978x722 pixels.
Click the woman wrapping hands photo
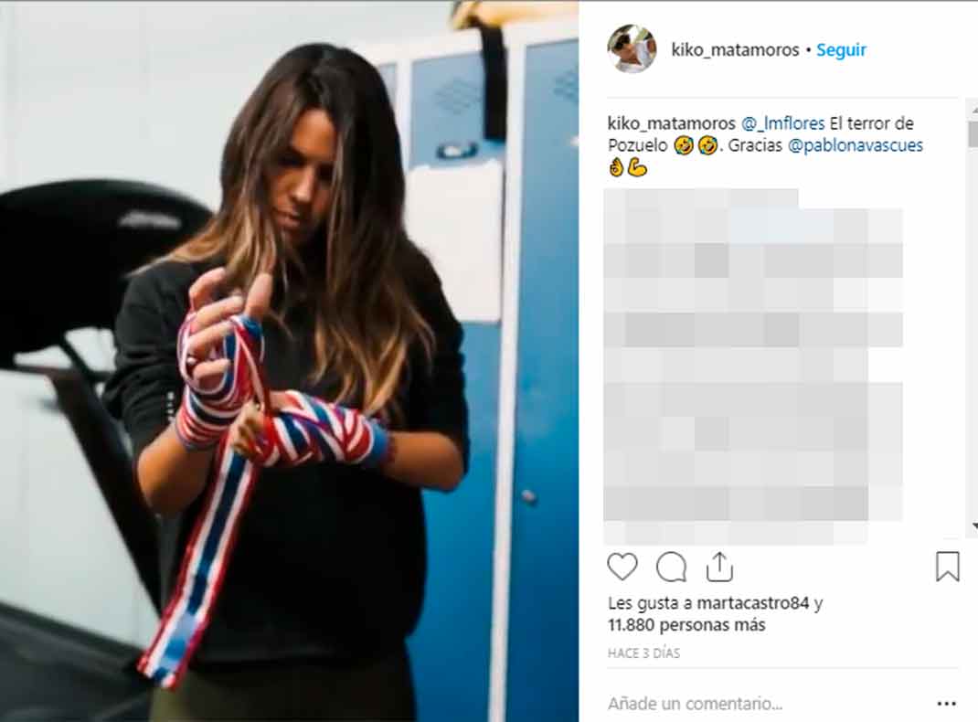coord(290,362)
